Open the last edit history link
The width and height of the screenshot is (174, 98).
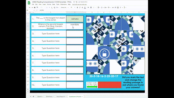(79, 4)
